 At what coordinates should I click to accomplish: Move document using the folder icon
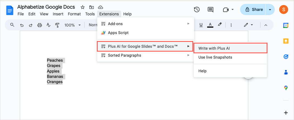click(x=92, y=7)
